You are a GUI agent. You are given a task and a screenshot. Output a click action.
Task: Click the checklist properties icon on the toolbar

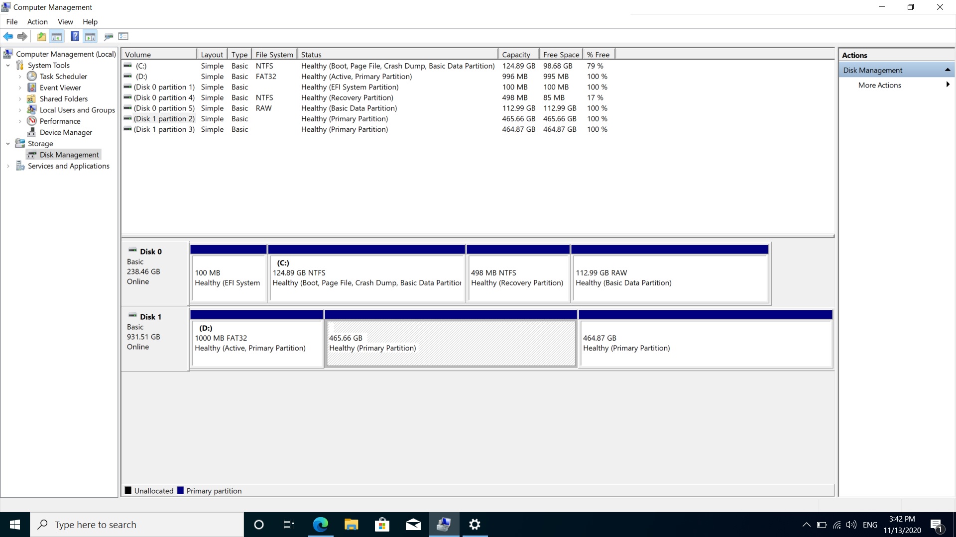122,36
